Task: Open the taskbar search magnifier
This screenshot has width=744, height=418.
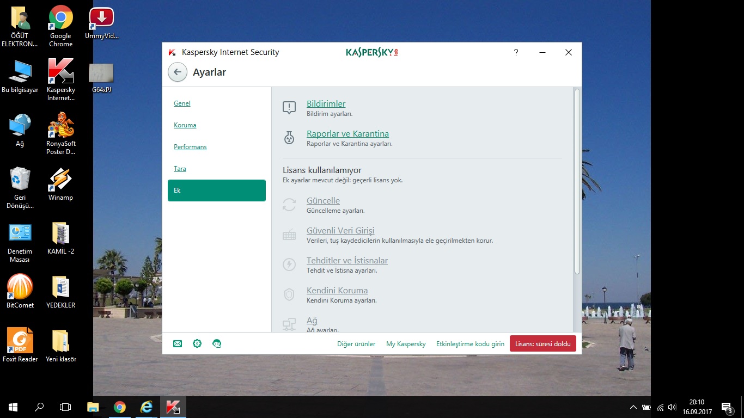Action: point(39,407)
